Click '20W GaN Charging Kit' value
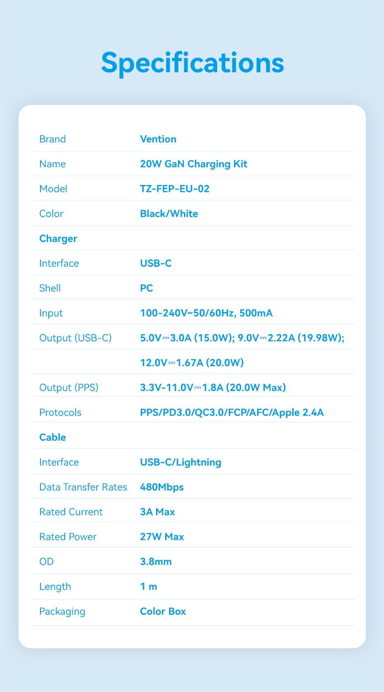The image size is (384, 692). click(x=194, y=164)
